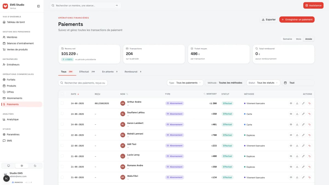Switch to the Effectué tab
Image resolution: width=329 pixels, height=185 pixels.
87,72
